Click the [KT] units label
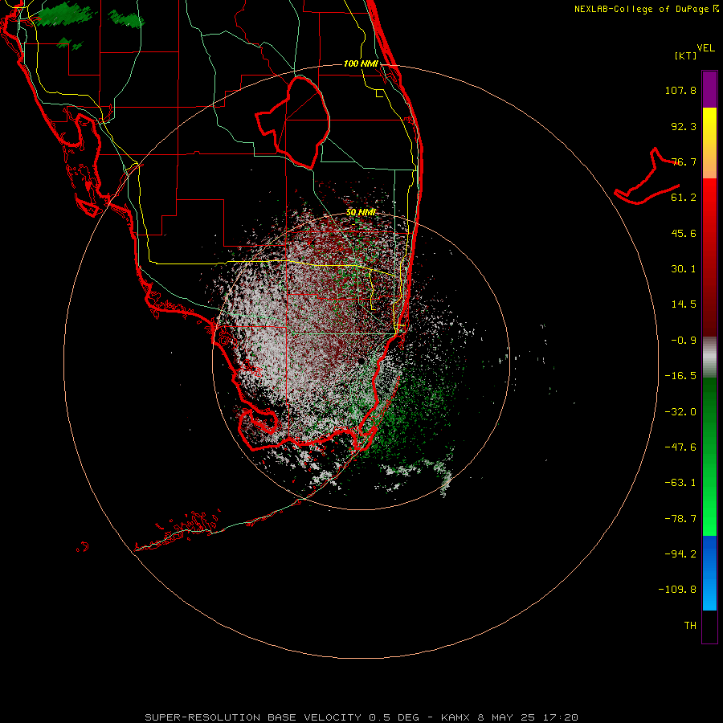 click(x=686, y=55)
